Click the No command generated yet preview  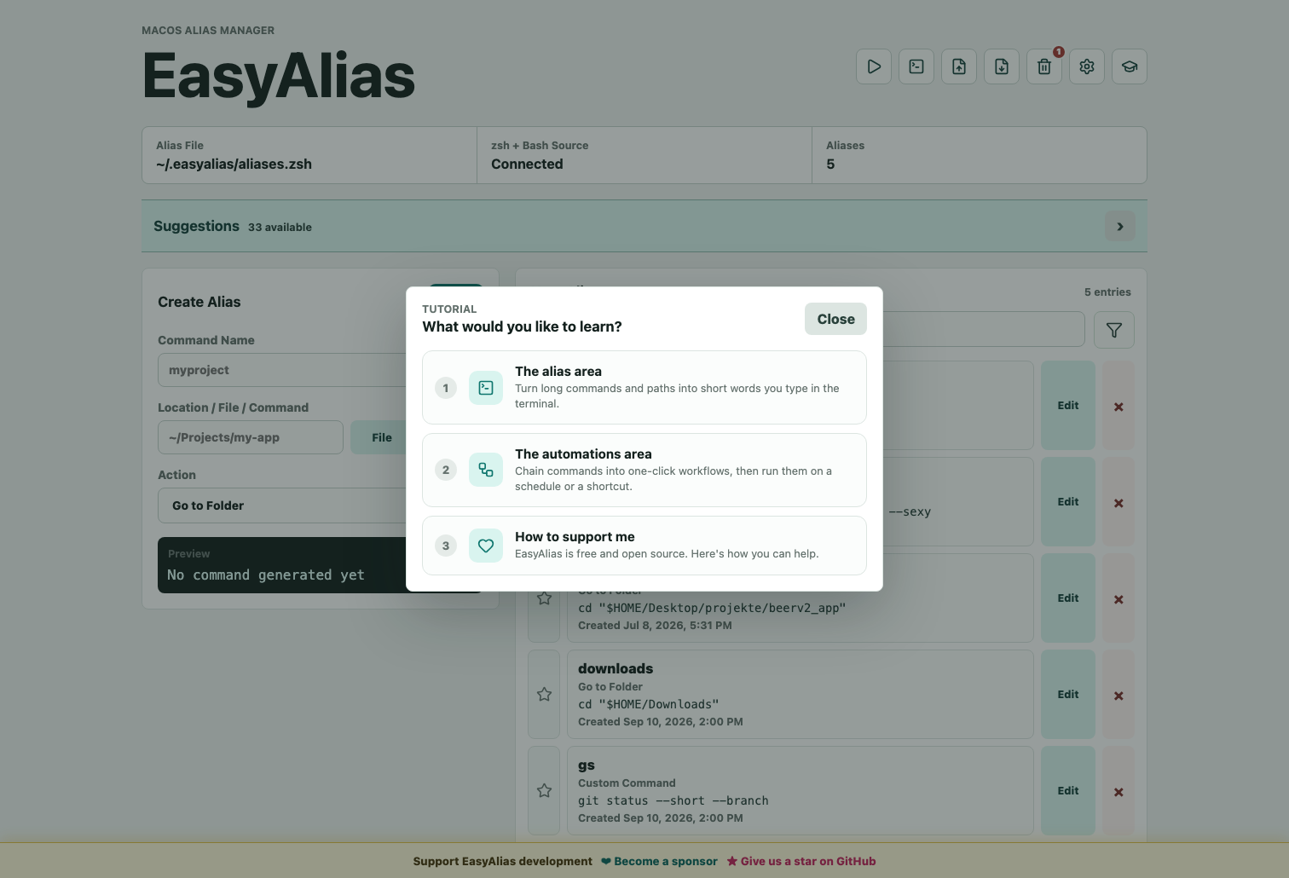pyautogui.click(x=266, y=575)
